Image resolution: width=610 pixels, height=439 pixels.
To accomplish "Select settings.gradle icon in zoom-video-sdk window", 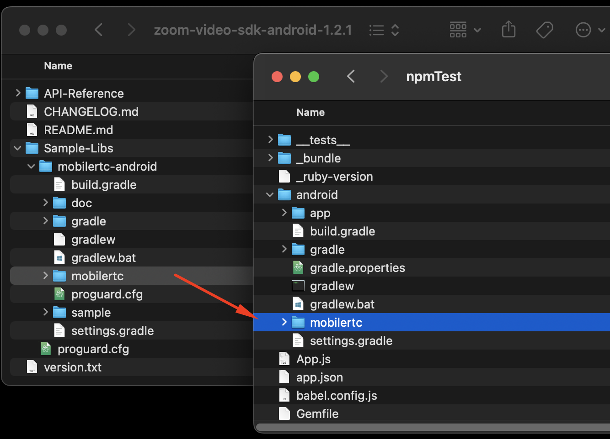I will 59,330.
